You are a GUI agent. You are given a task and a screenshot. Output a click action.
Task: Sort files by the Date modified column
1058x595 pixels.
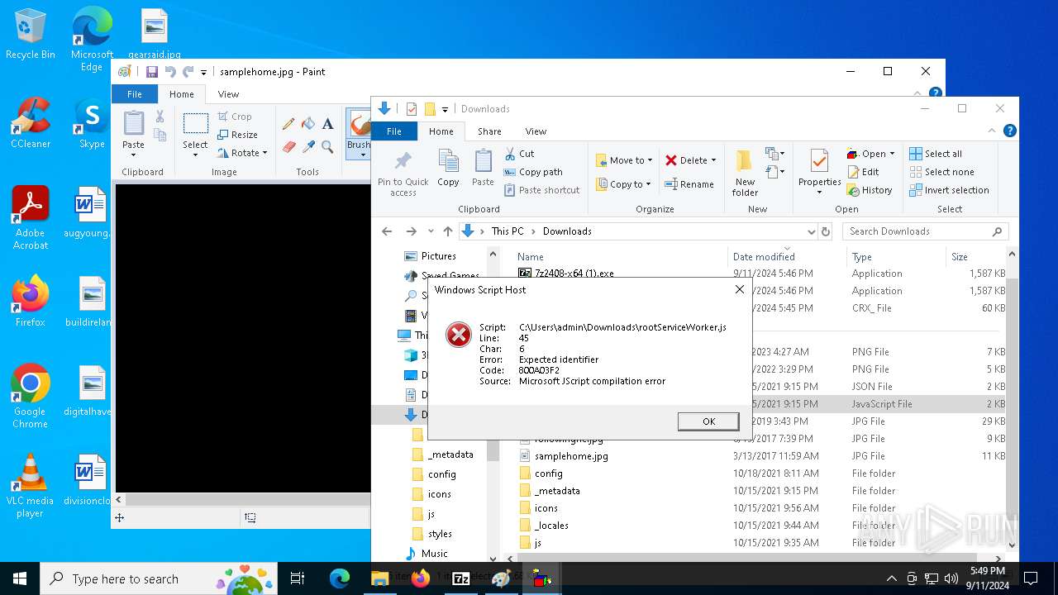tap(764, 257)
